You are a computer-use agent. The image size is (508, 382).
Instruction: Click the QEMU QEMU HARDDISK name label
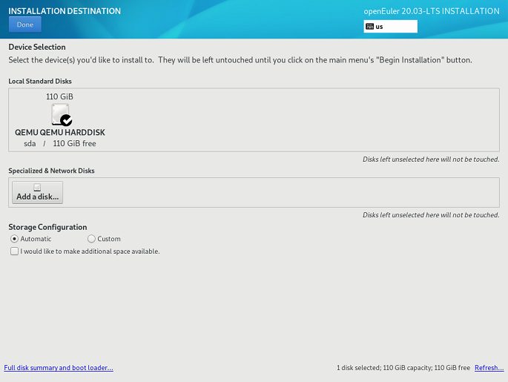tap(59, 132)
